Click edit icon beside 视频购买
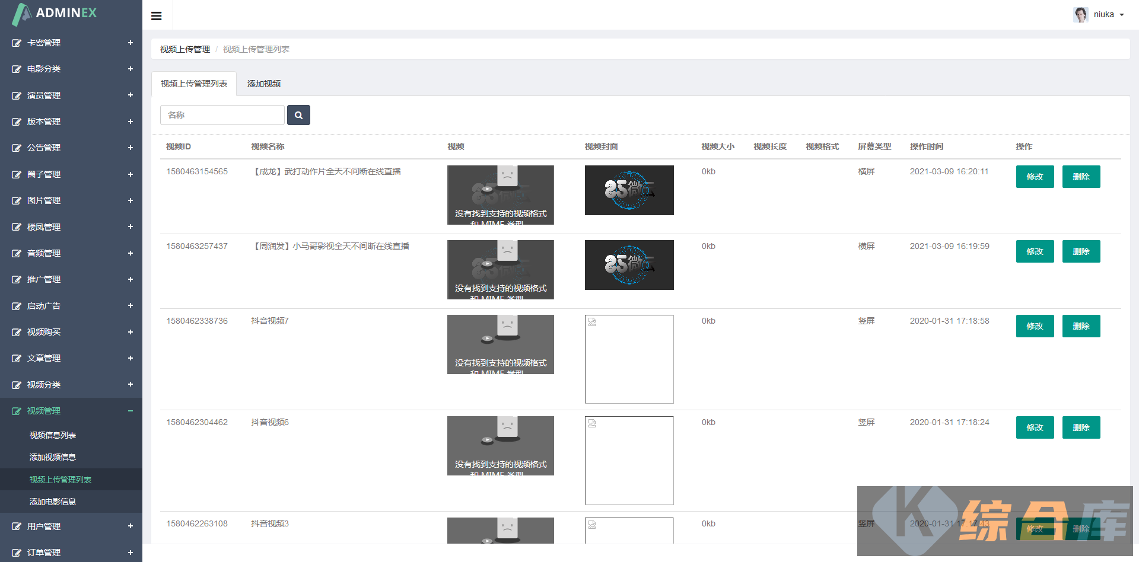Viewport: 1139px width, 562px height. (x=17, y=332)
